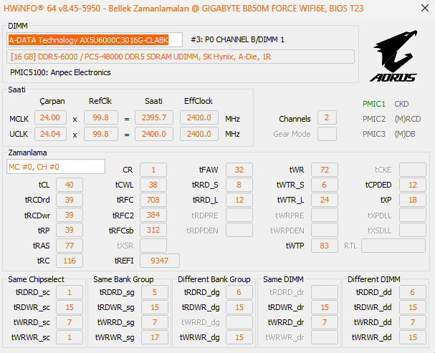Click the AORUS logo image
435x353 pixels.
click(394, 56)
